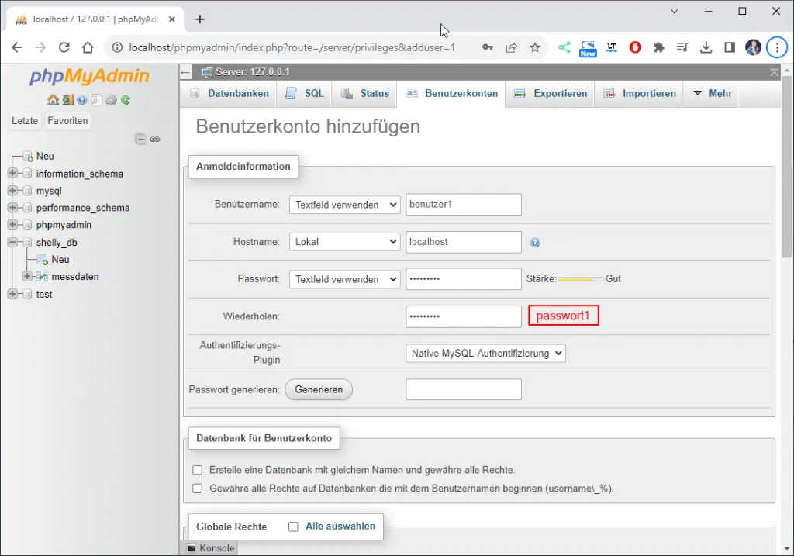Screen dimensions: 794x556
Task: Tick the 'Alle auswählen' global rights checkbox
Action: [x=293, y=527]
